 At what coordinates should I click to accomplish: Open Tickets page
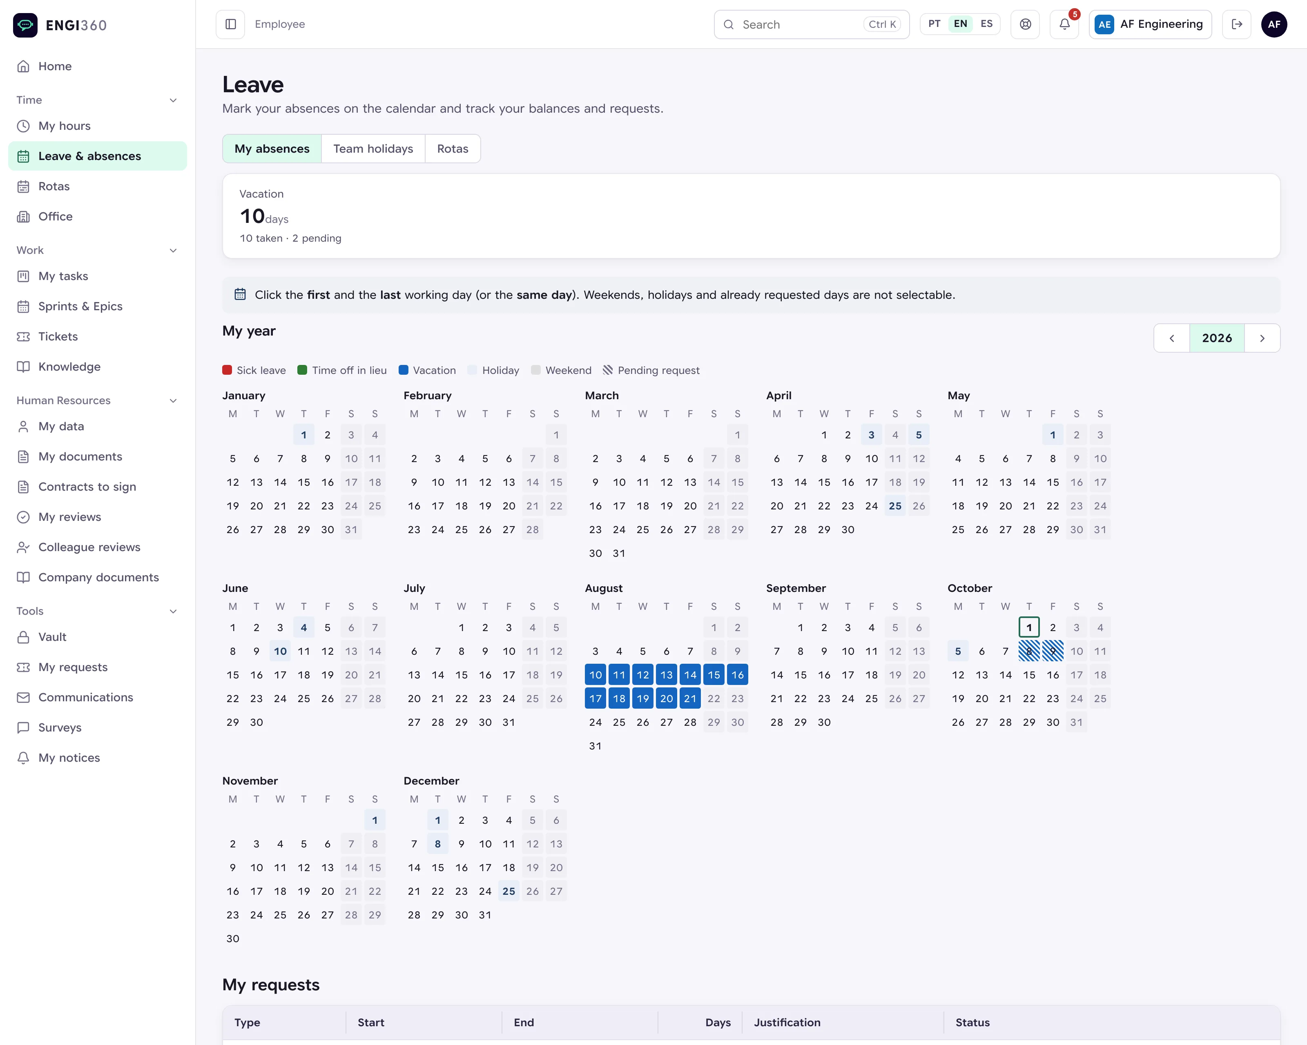[x=98, y=337]
